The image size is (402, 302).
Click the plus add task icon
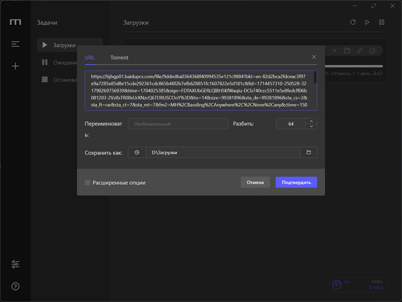point(16,66)
